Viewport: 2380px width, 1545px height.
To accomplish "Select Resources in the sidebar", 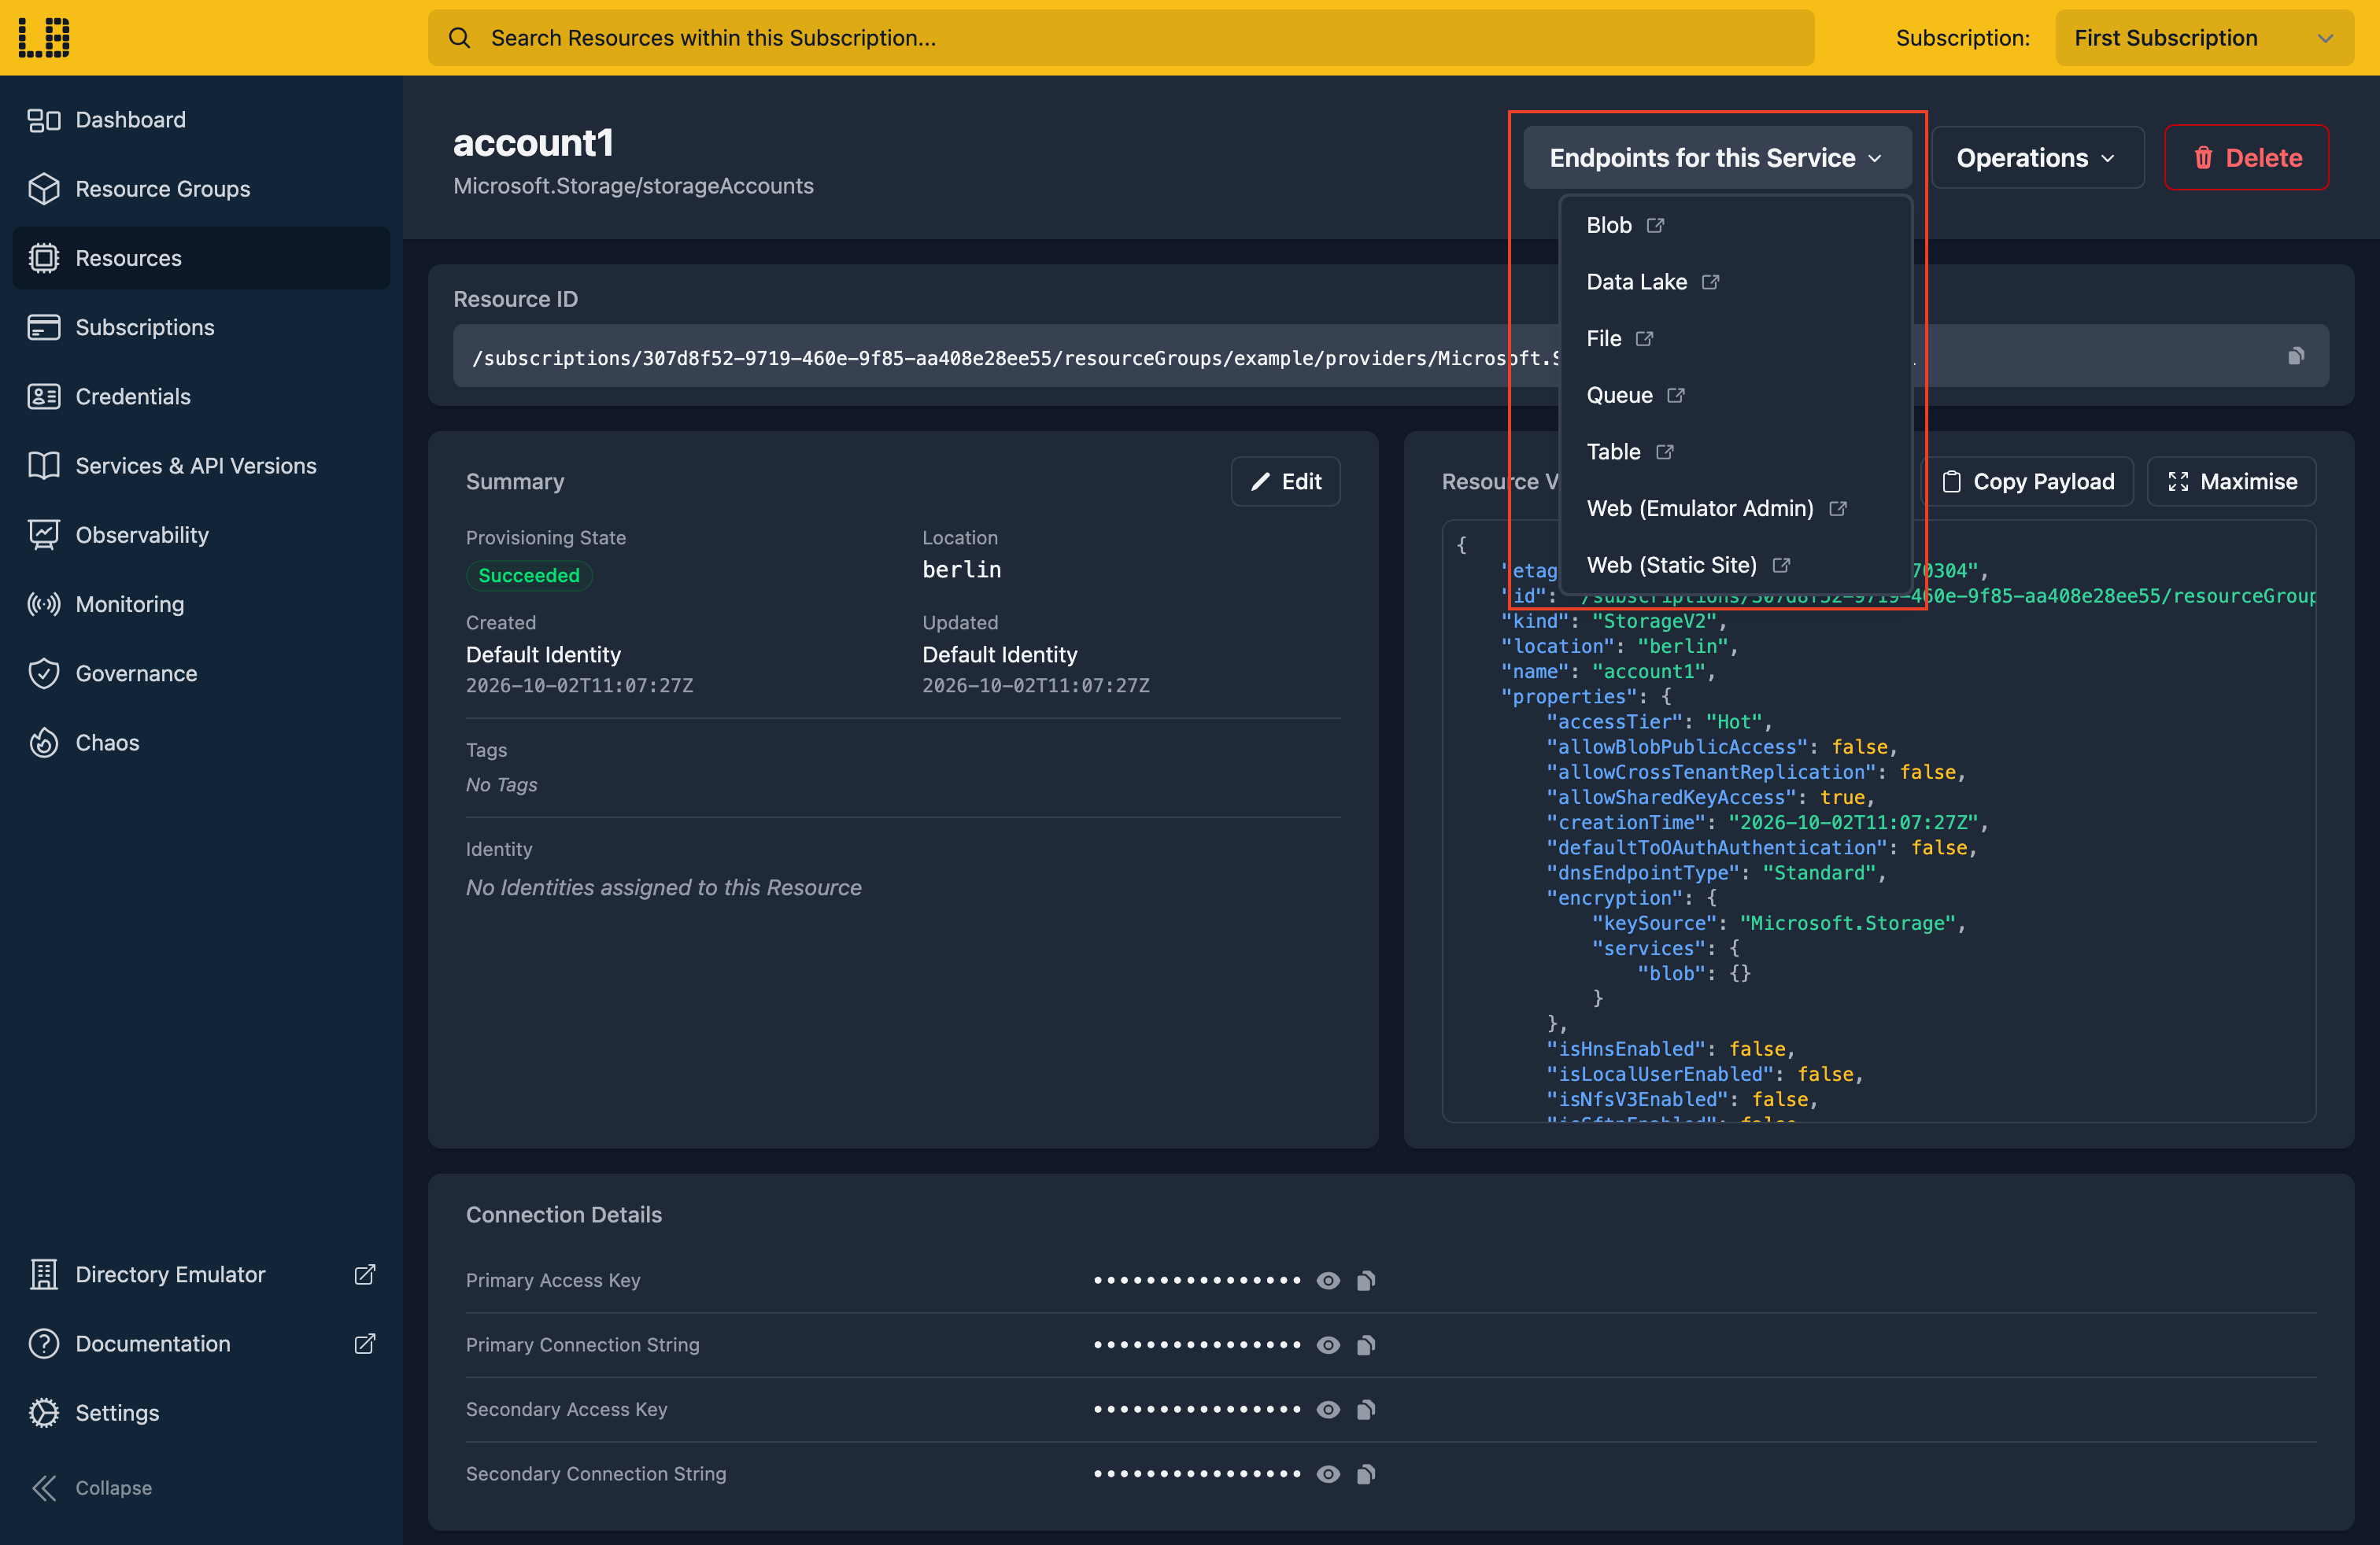I will (x=201, y=258).
